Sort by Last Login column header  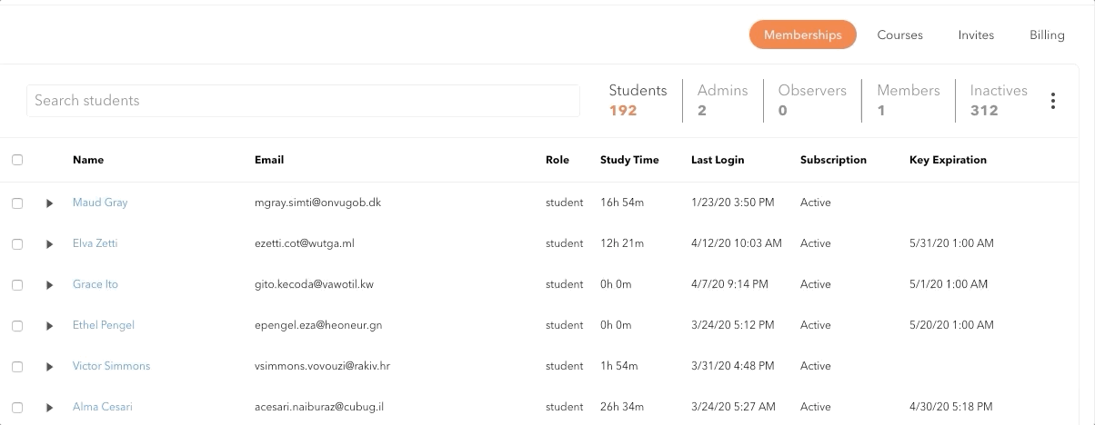pyautogui.click(x=717, y=160)
